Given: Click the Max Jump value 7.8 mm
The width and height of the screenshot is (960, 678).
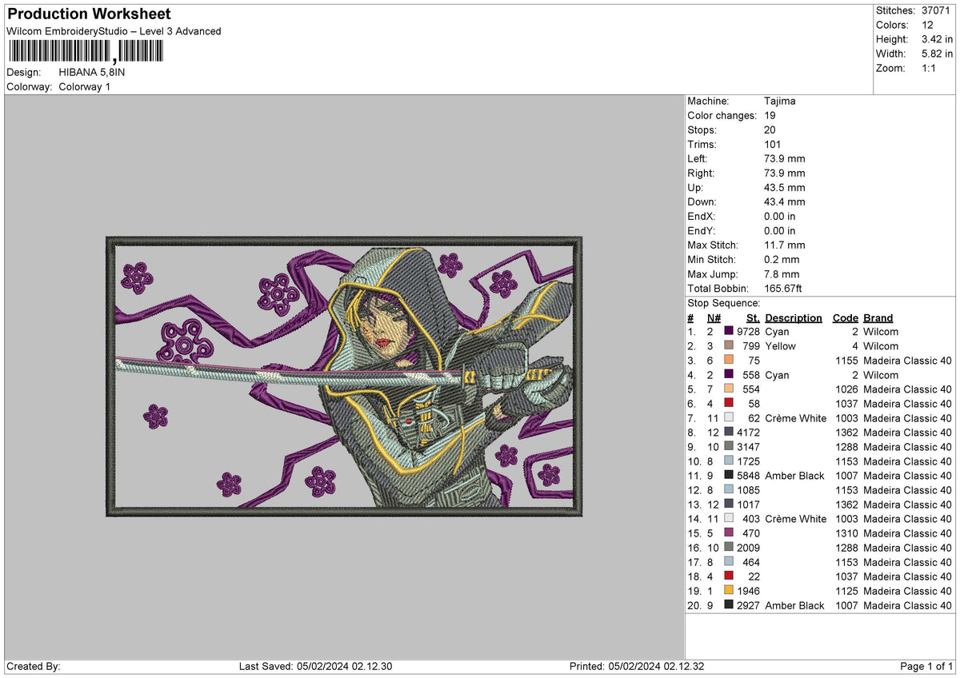Looking at the screenshot, I should (782, 273).
